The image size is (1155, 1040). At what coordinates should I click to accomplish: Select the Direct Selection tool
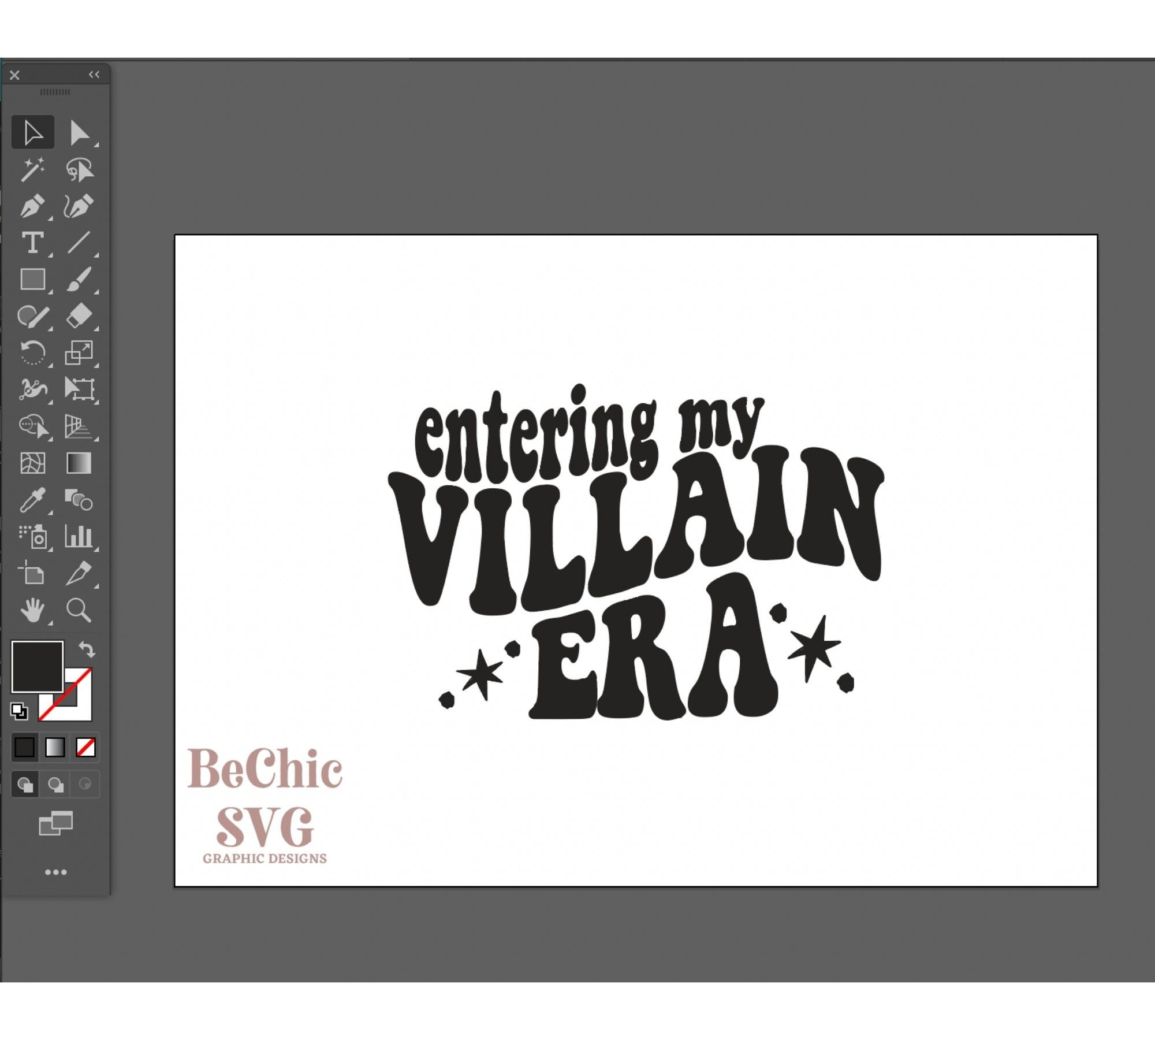click(x=81, y=133)
